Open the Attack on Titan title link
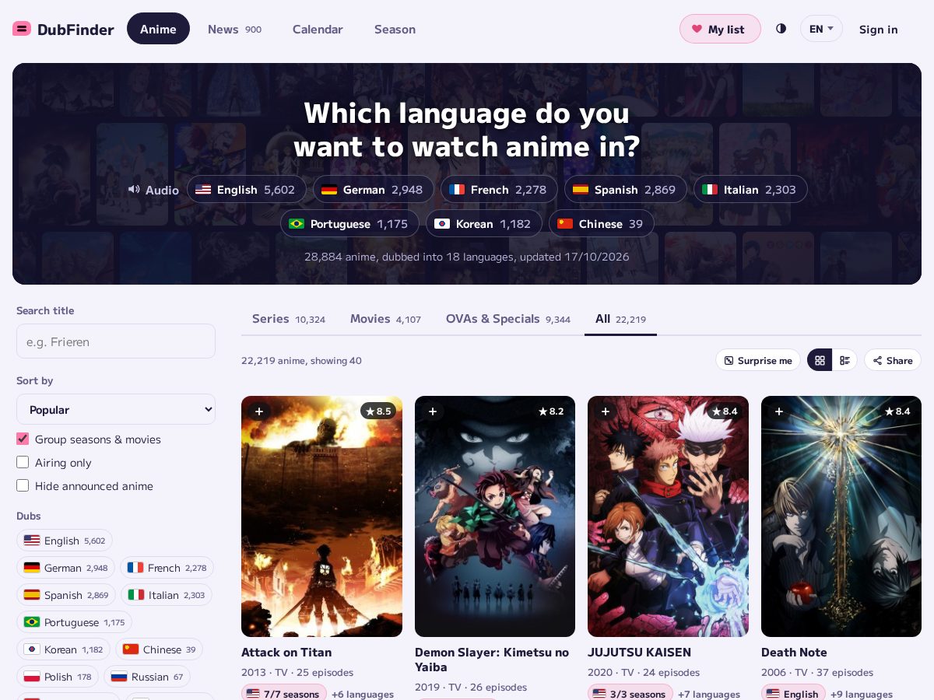This screenshot has height=700, width=934. pyautogui.click(x=286, y=652)
